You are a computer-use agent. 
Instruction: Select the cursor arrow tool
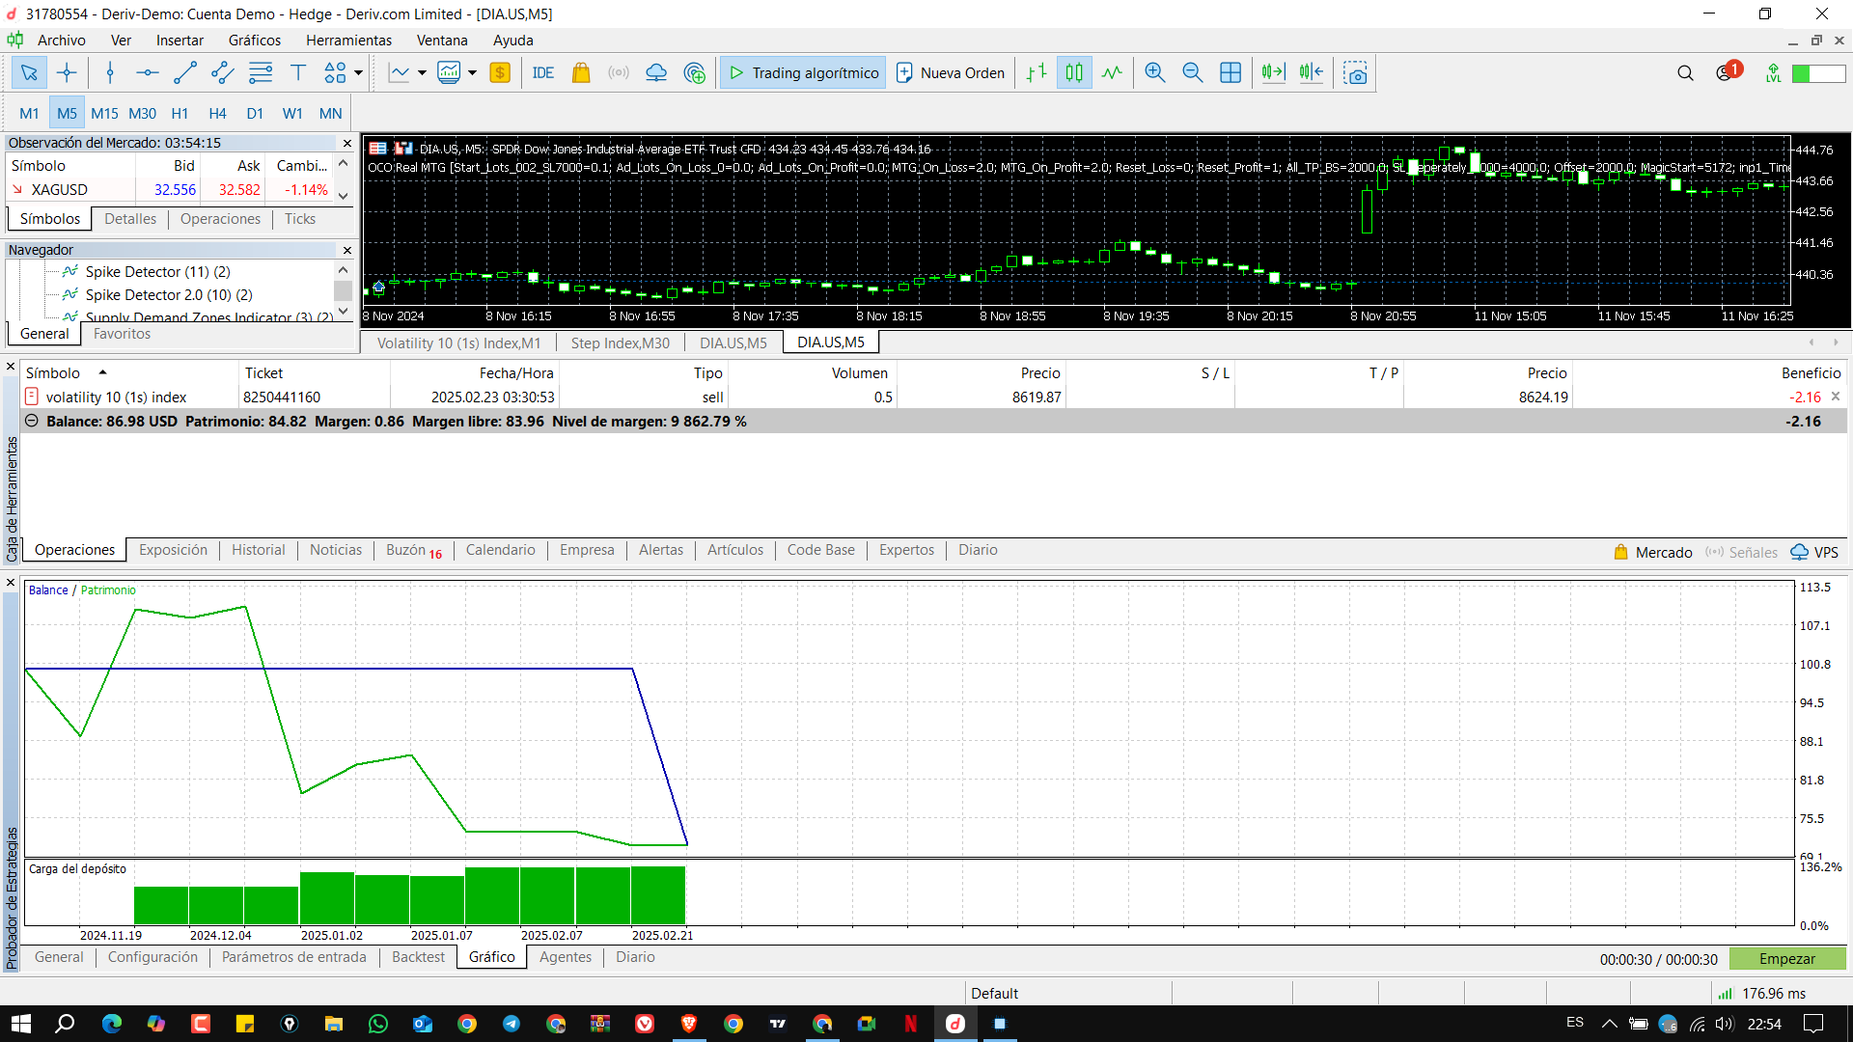[29, 72]
